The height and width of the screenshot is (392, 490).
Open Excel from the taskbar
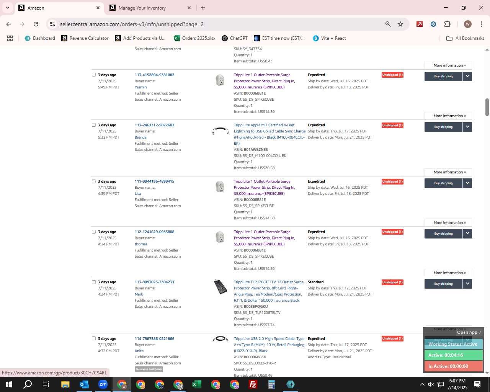click(197, 384)
